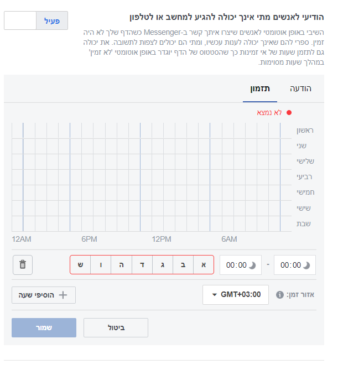Toggle day ד (Wednesday) button

[x=142, y=265]
